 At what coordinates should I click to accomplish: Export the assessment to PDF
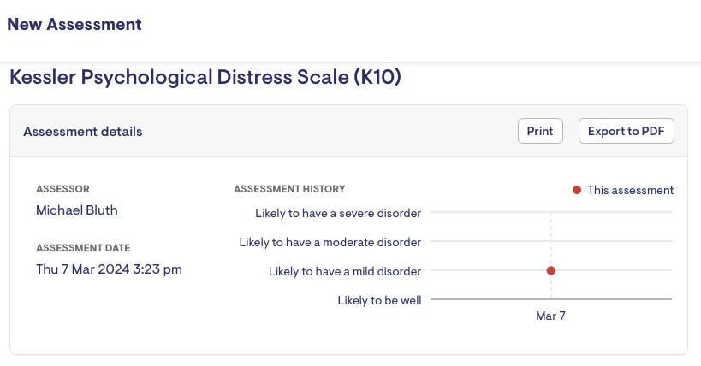tap(627, 131)
